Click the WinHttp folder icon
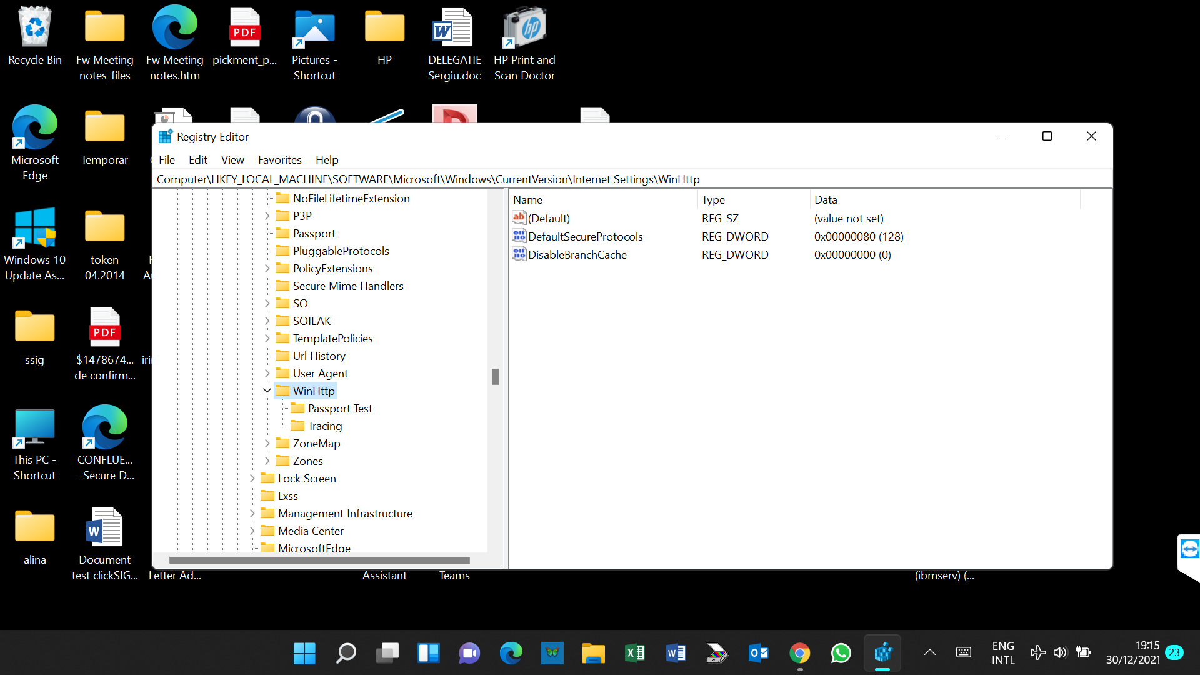The width and height of the screenshot is (1200, 675). (283, 391)
